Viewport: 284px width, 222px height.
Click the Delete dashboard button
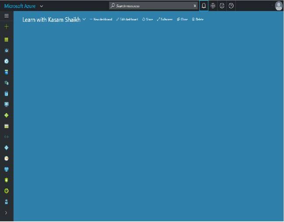198,19
